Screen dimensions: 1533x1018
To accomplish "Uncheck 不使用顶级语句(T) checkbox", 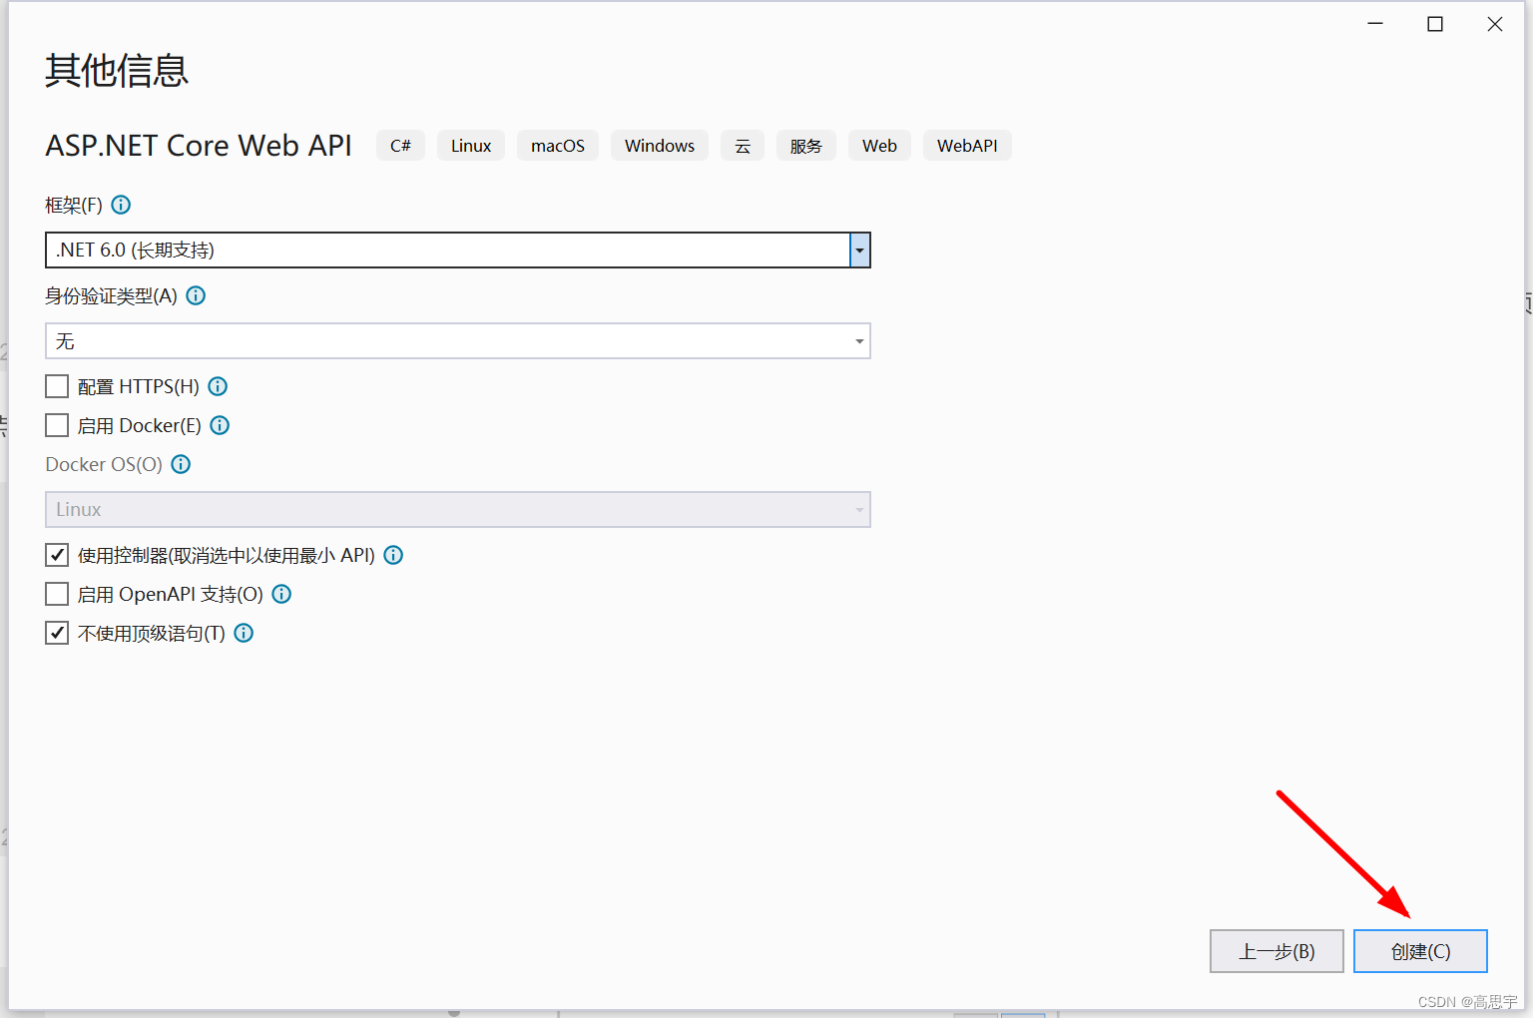I will [57, 633].
